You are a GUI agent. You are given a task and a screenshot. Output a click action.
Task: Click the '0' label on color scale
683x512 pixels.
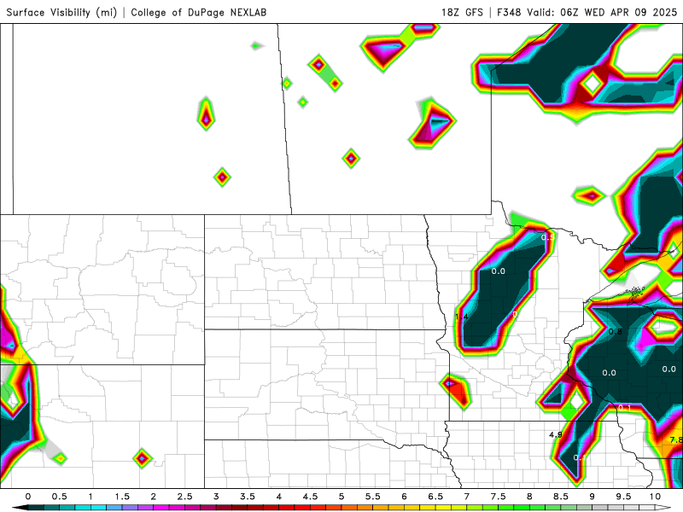click(x=28, y=497)
